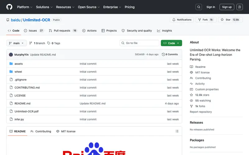This screenshot has width=249, height=155.
Task: Click the star icon in Star button
Action: 222,20
